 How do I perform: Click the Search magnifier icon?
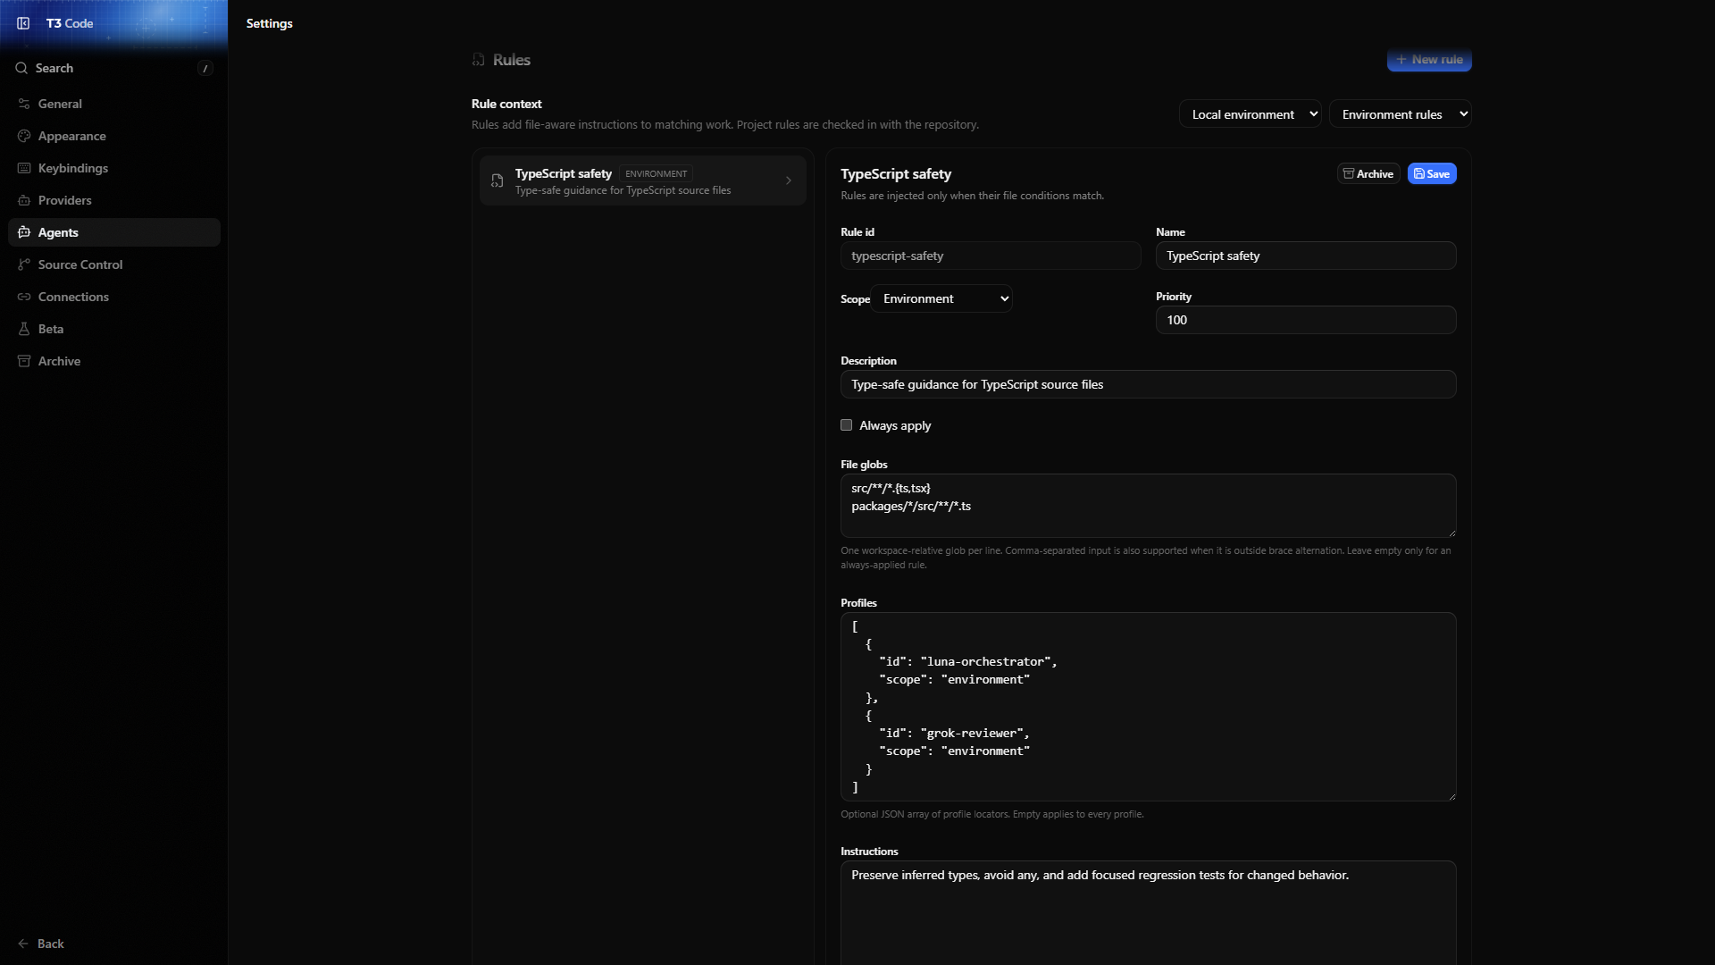(x=21, y=68)
